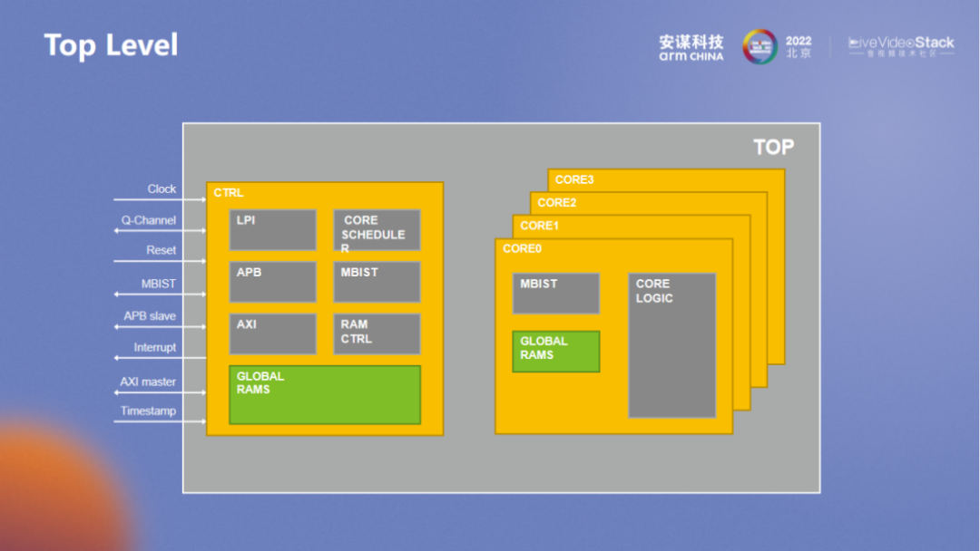Click the Arm China logo
This screenshot has height=551, width=980.
pyautogui.click(x=691, y=47)
